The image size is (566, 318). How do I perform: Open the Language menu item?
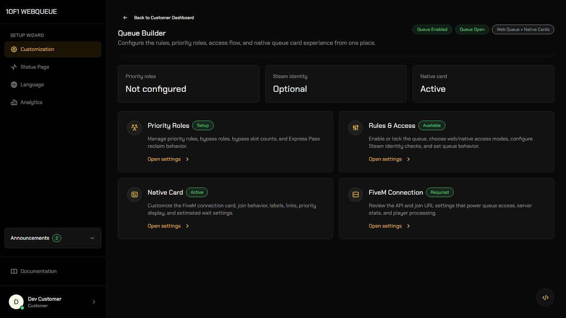pos(53,84)
